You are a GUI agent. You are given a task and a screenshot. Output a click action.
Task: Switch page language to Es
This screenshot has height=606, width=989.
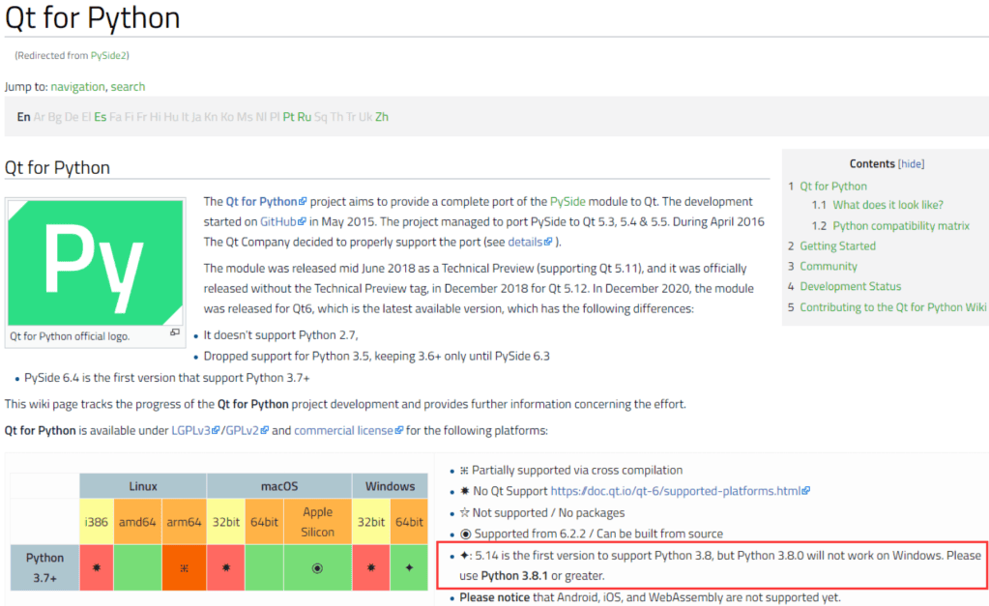pos(100,117)
